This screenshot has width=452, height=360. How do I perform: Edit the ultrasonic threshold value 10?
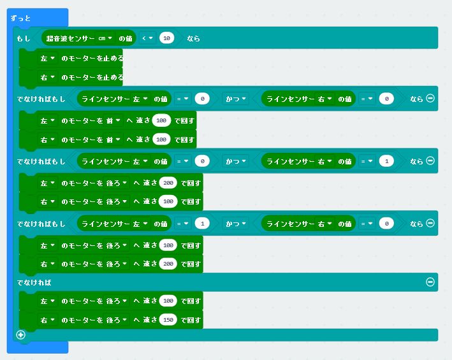(166, 38)
